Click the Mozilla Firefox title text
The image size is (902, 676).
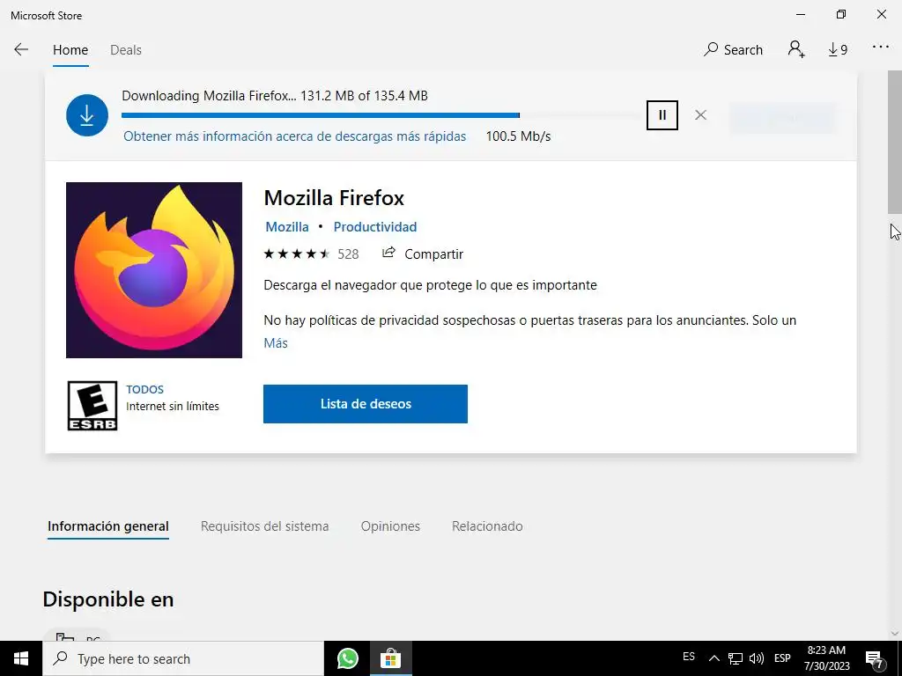coord(334,198)
